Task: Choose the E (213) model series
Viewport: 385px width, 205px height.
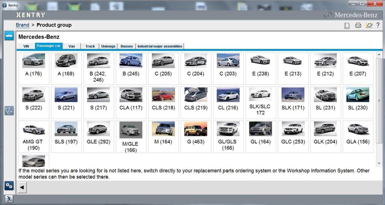Action: click(x=293, y=69)
